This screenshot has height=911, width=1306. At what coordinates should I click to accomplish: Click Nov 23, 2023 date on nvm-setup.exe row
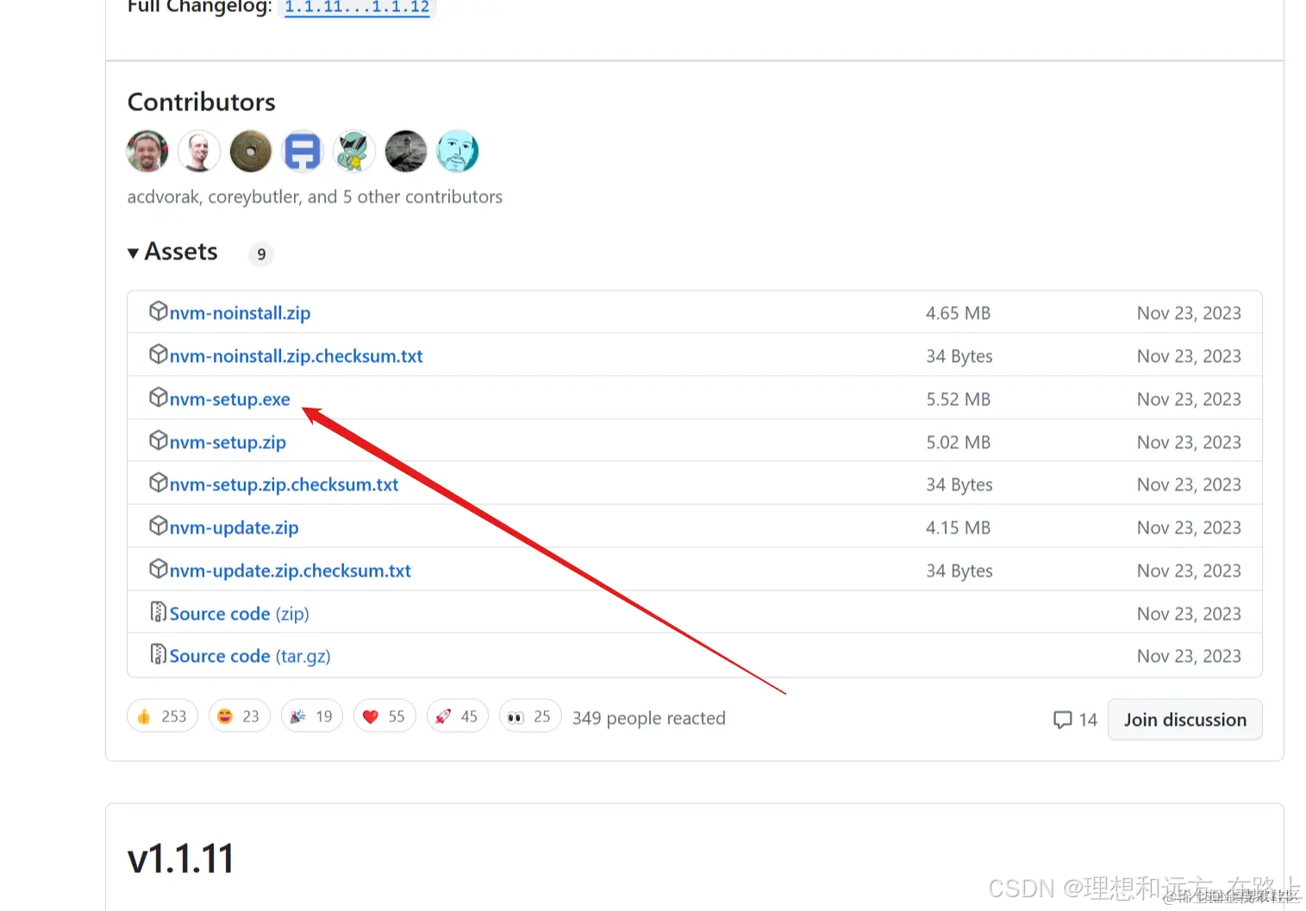coord(1189,399)
